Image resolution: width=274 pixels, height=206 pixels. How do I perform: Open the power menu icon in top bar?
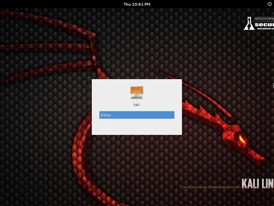[270, 4]
